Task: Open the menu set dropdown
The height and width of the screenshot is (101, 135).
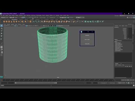Action: coord(4,17)
